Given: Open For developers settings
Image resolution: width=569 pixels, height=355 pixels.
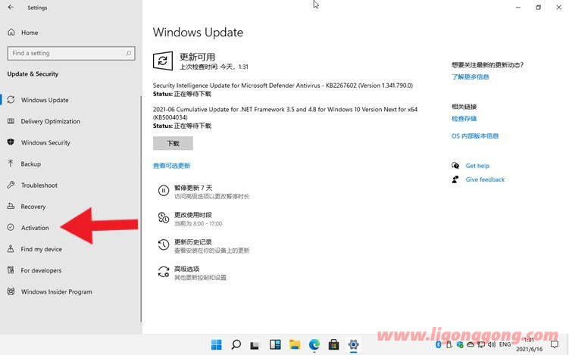Looking at the screenshot, I should tap(41, 270).
